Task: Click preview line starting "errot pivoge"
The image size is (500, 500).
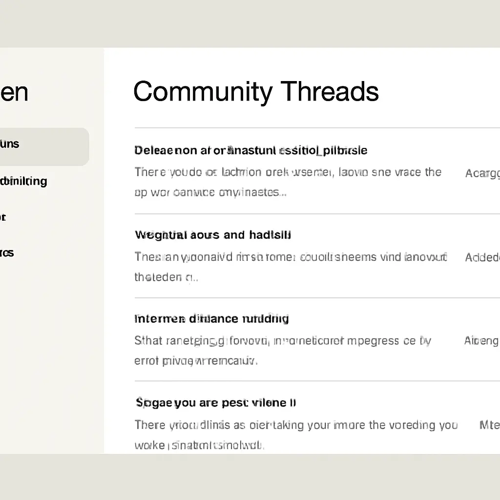Action: click(196, 361)
